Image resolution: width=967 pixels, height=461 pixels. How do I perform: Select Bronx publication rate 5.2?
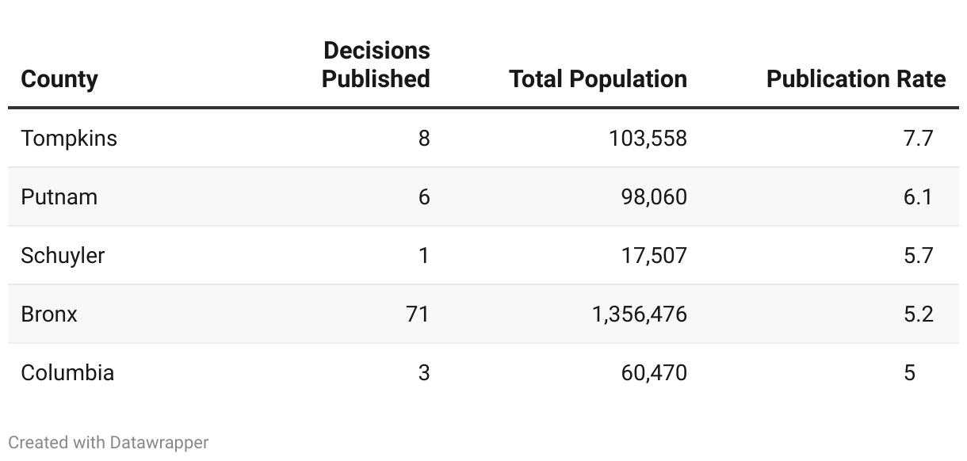point(918,314)
